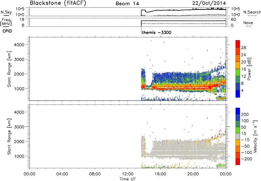Screen dimensions: 261x181
Task: Click the velocity colorbar value '50'
Action: (x=244, y=127)
